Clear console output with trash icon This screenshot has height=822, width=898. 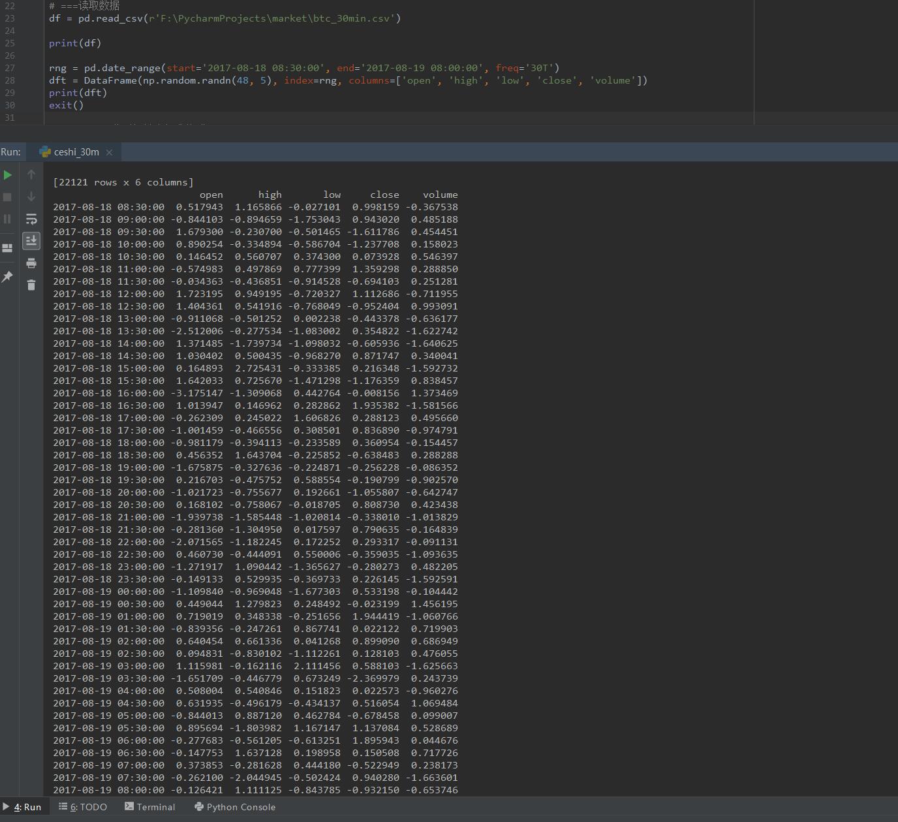[31, 285]
